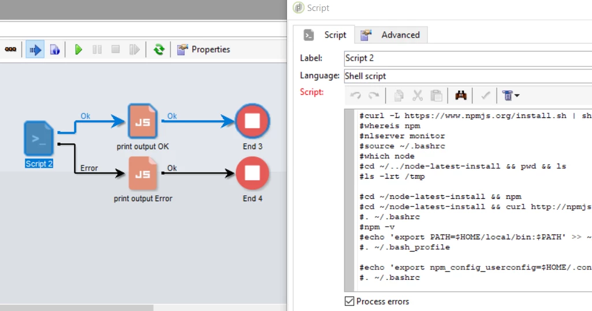Image resolution: width=592 pixels, height=311 pixels.
Task: Click the '#which node' script line
Action: (387, 156)
